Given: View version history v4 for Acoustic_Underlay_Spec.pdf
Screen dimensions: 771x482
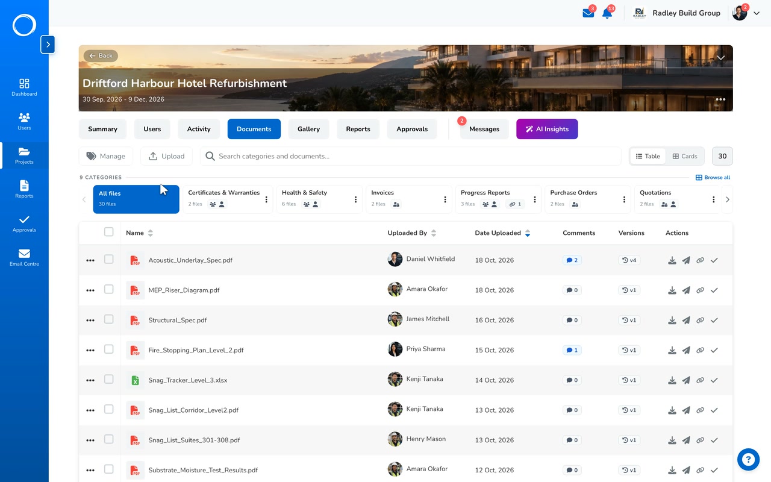Looking at the screenshot, I should pyautogui.click(x=629, y=260).
